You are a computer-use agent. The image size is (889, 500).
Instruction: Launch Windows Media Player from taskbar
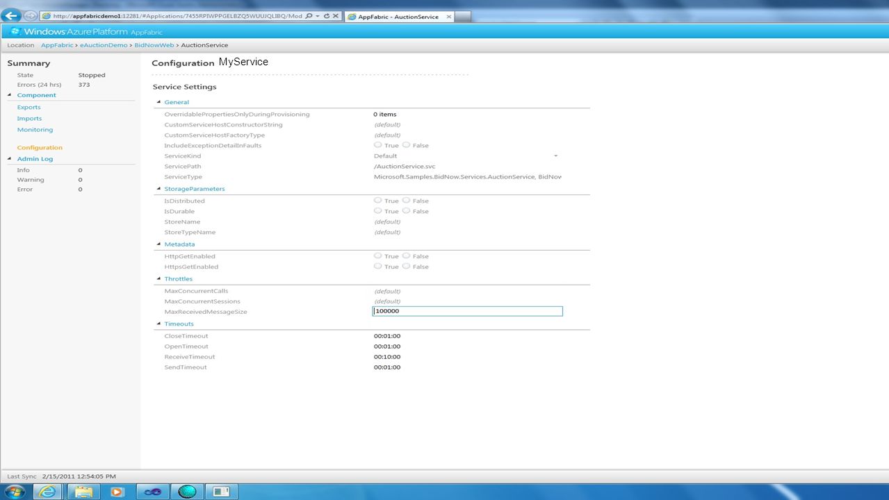point(117,492)
